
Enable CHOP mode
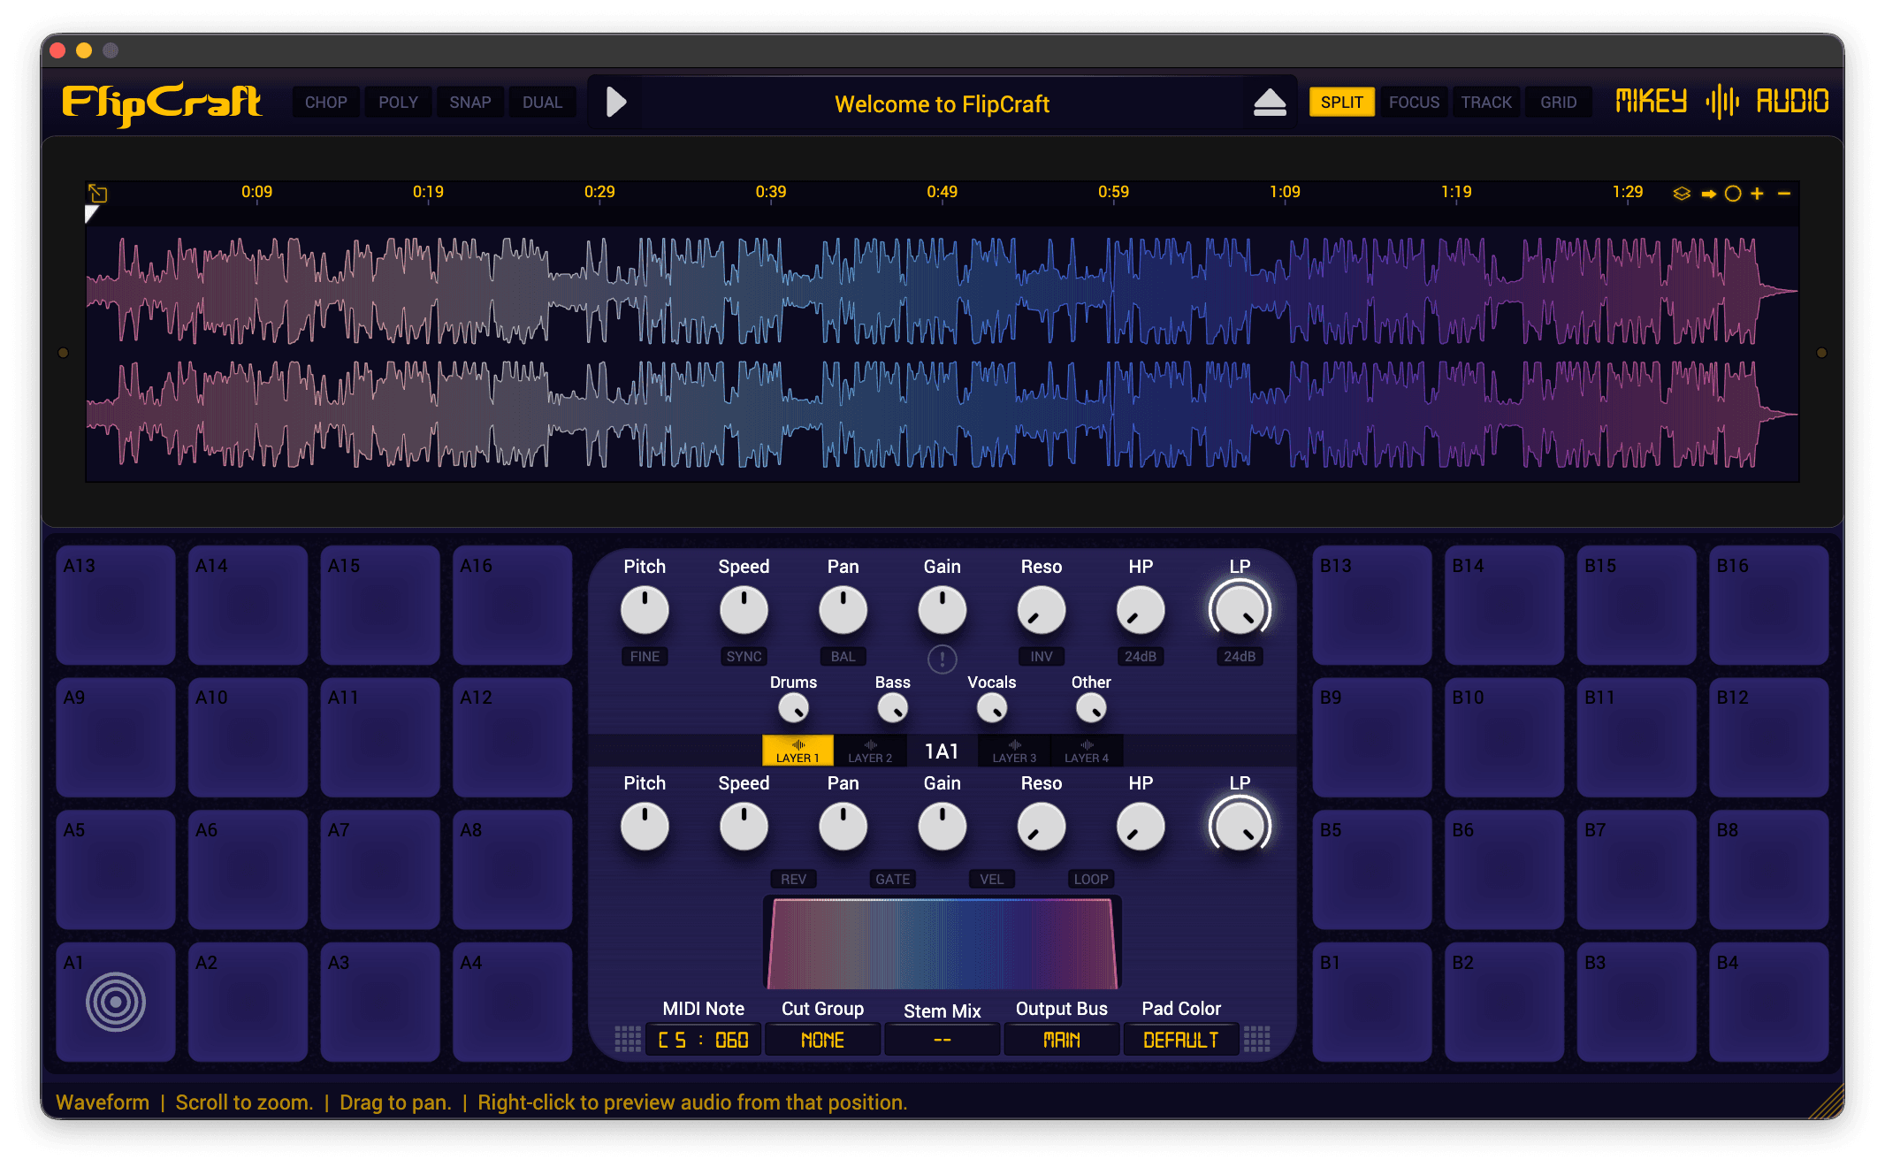point(325,103)
